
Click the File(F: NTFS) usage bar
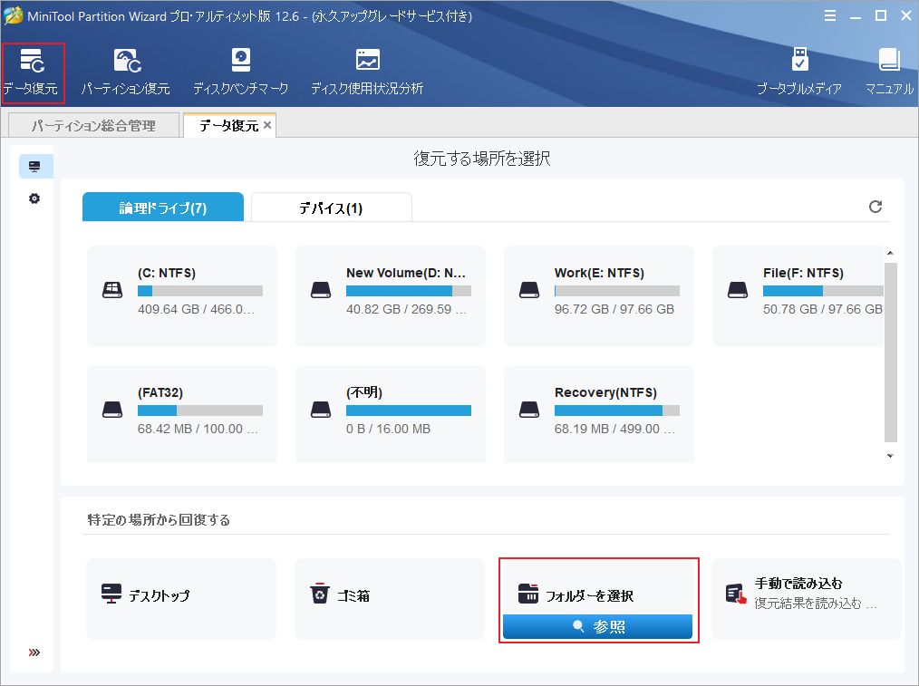coord(823,291)
